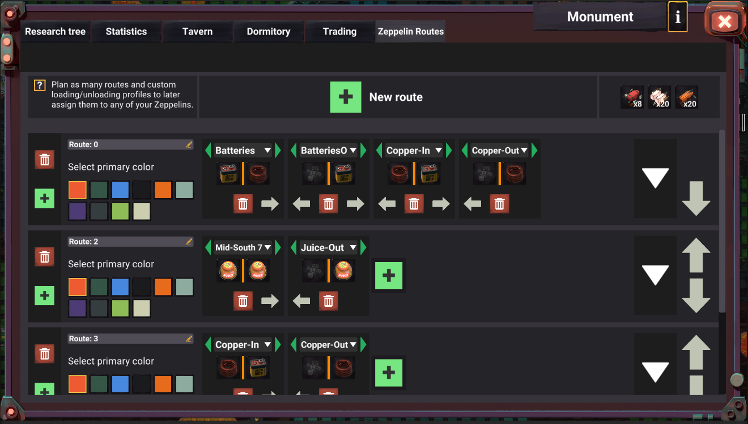Add a stop to Route: 2 with the green plus on its left
The width and height of the screenshot is (748, 424).
pos(45,295)
